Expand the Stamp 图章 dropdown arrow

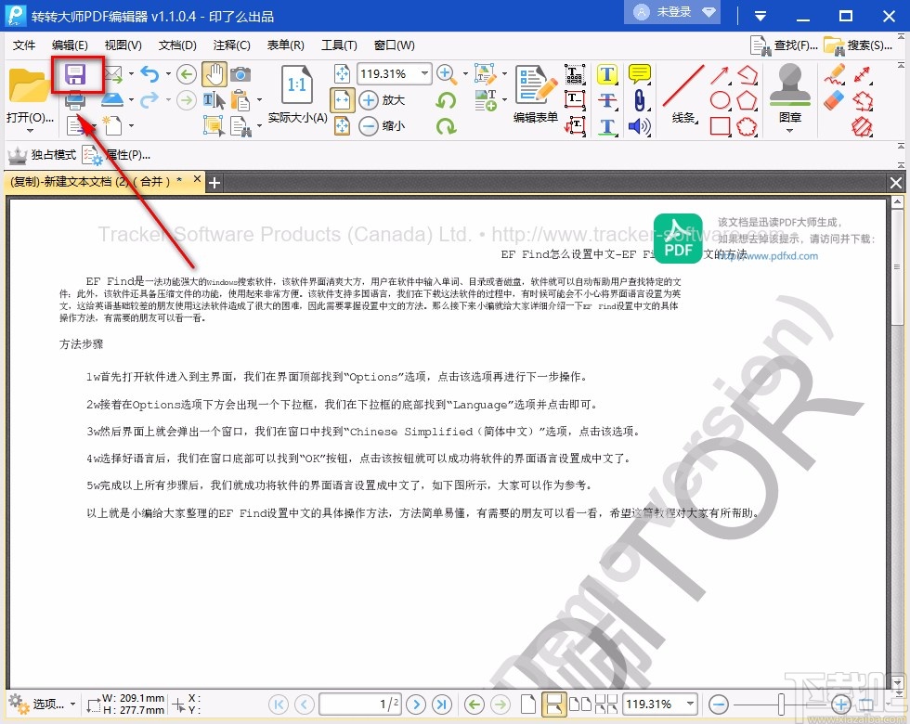coord(790,131)
